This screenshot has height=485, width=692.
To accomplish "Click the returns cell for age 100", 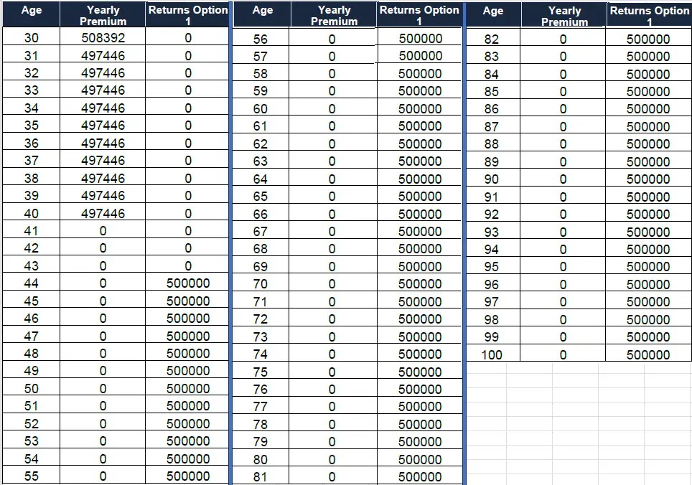I will point(648,354).
